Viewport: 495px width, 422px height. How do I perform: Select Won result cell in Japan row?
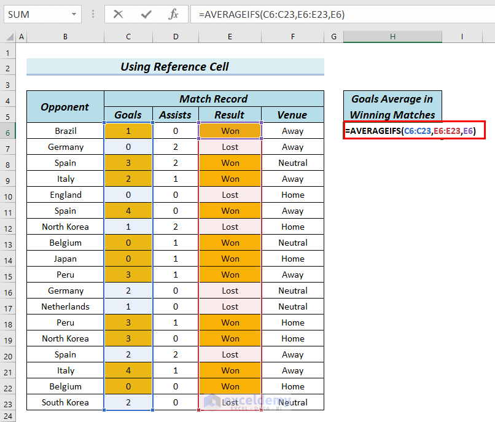(230, 259)
